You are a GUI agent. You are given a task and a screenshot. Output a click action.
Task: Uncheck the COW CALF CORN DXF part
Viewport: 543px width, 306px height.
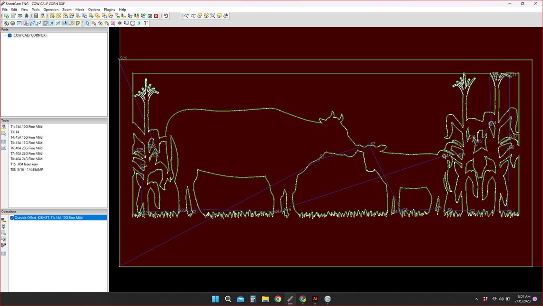10,35
